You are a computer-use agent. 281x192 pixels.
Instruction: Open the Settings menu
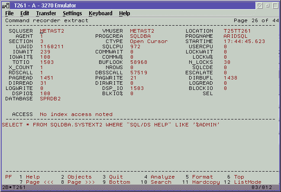pyautogui.click(x=72, y=13)
